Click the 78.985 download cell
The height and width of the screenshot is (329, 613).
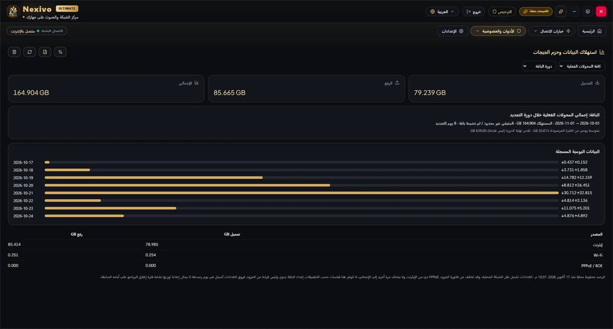coord(152,244)
